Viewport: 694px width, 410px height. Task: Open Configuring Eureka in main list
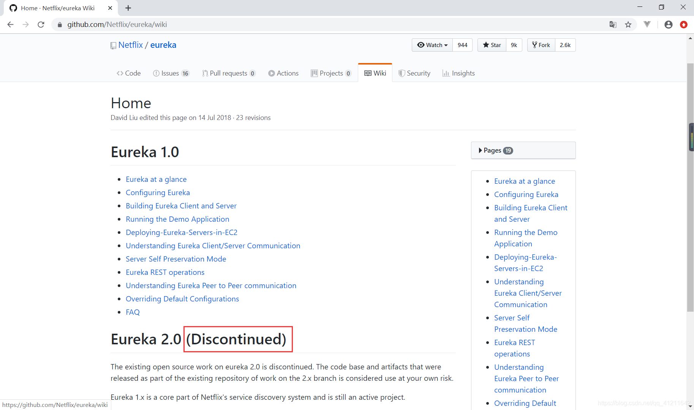(158, 192)
